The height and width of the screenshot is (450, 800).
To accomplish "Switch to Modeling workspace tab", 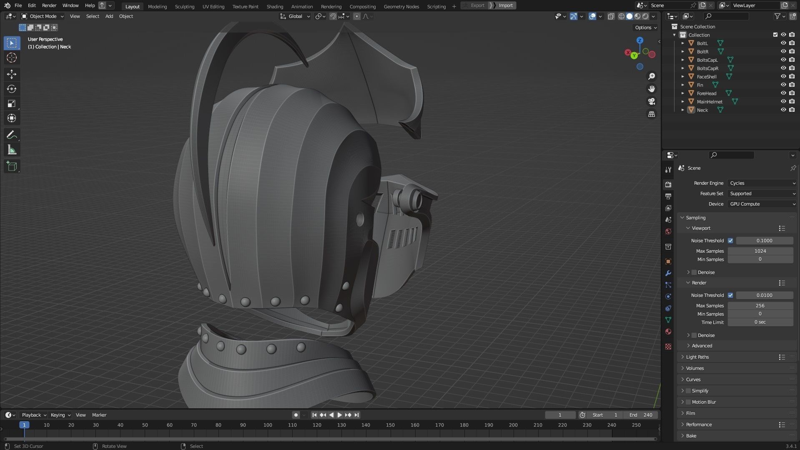I will tap(157, 6).
